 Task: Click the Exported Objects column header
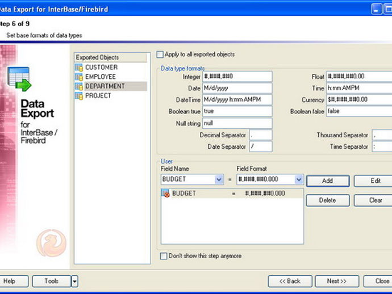pos(111,57)
